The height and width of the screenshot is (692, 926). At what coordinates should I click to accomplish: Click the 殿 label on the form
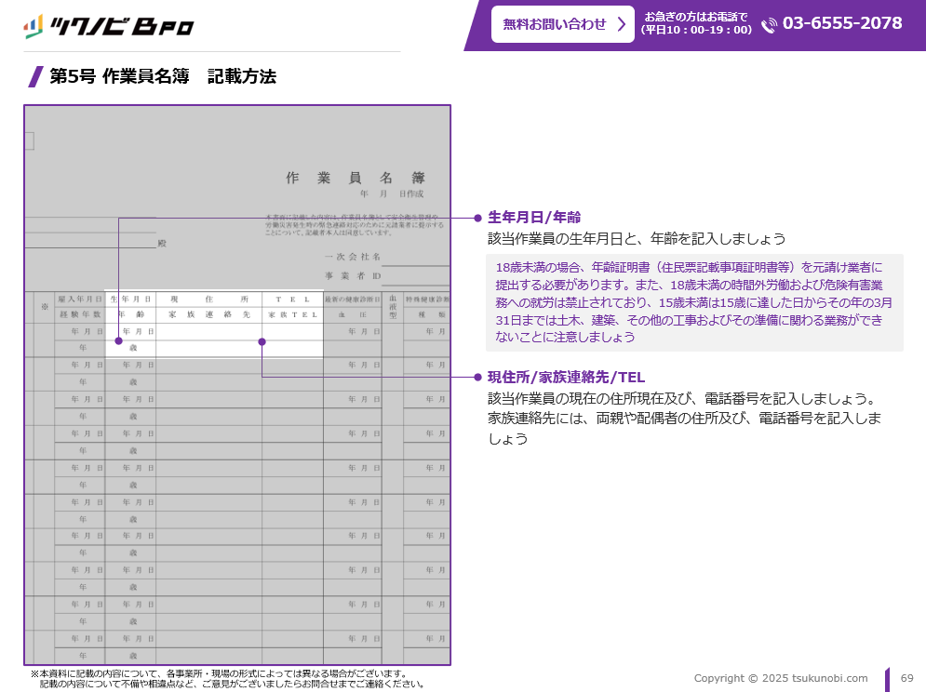pyautogui.click(x=162, y=244)
